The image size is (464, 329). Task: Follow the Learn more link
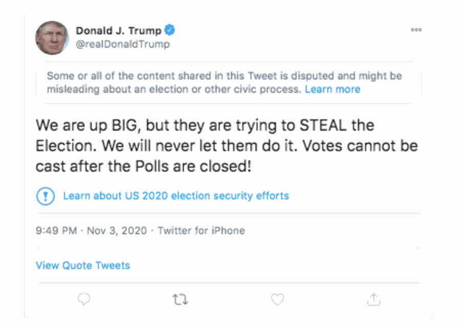pos(332,89)
